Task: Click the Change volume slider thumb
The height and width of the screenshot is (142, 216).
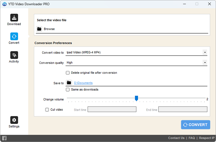Action: pos(136,98)
